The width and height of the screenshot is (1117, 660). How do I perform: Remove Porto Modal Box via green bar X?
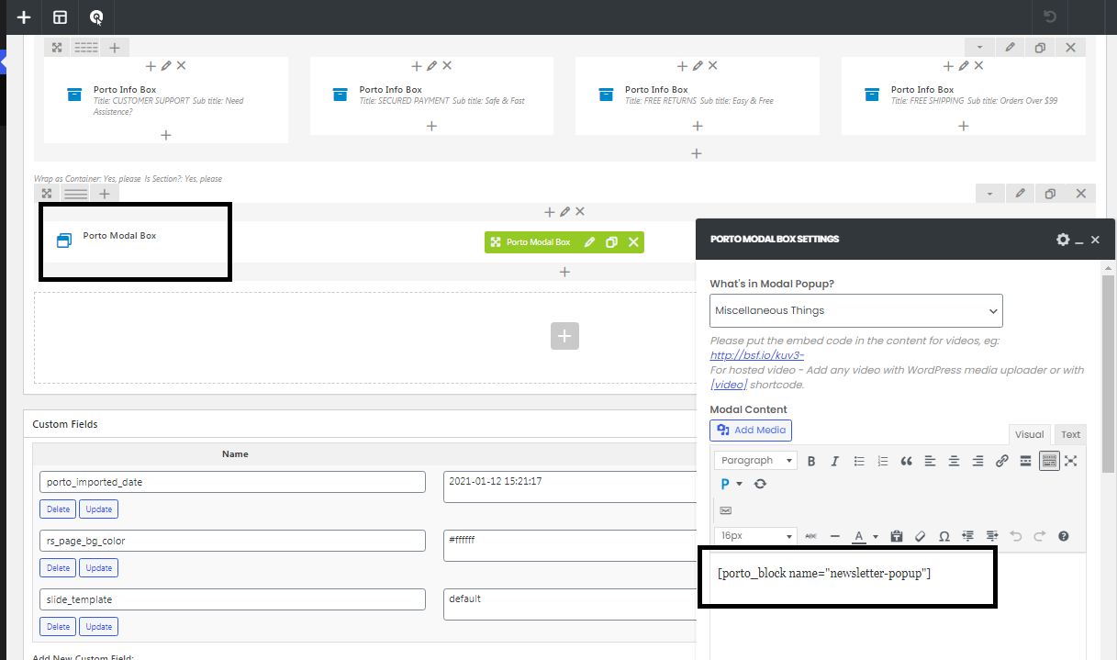click(x=632, y=242)
